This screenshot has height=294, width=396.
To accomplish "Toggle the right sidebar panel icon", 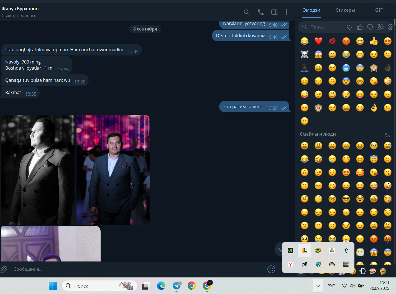I will [274, 12].
